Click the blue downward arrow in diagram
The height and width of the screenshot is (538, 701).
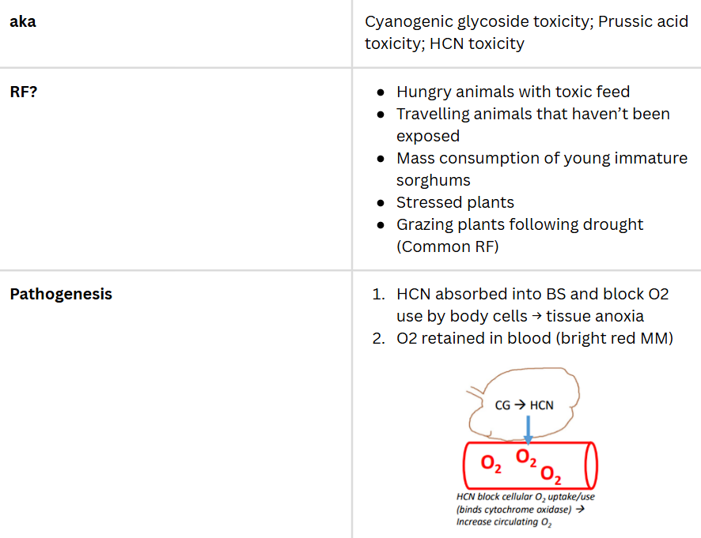[529, 427]
